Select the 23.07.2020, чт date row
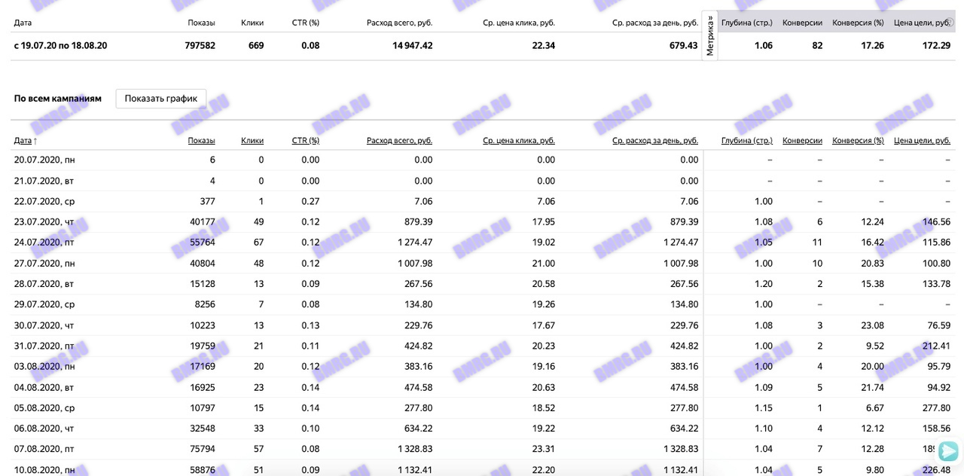 [44, 221]
